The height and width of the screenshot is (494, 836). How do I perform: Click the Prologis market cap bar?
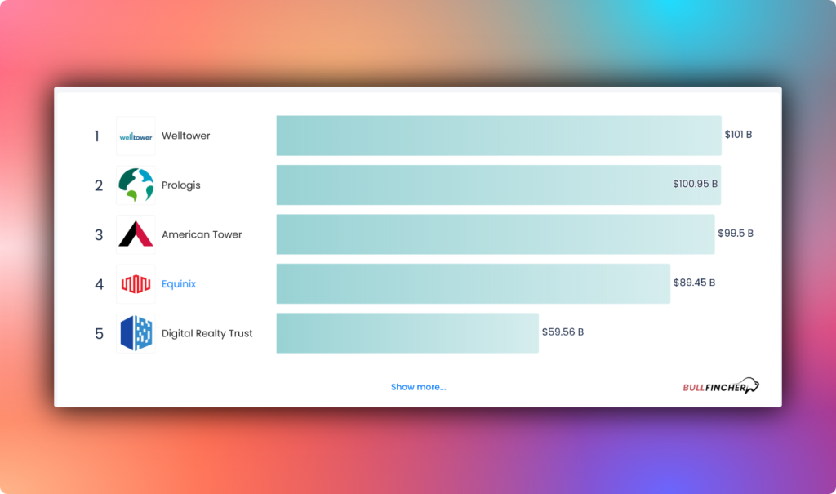tap(499, 185)
